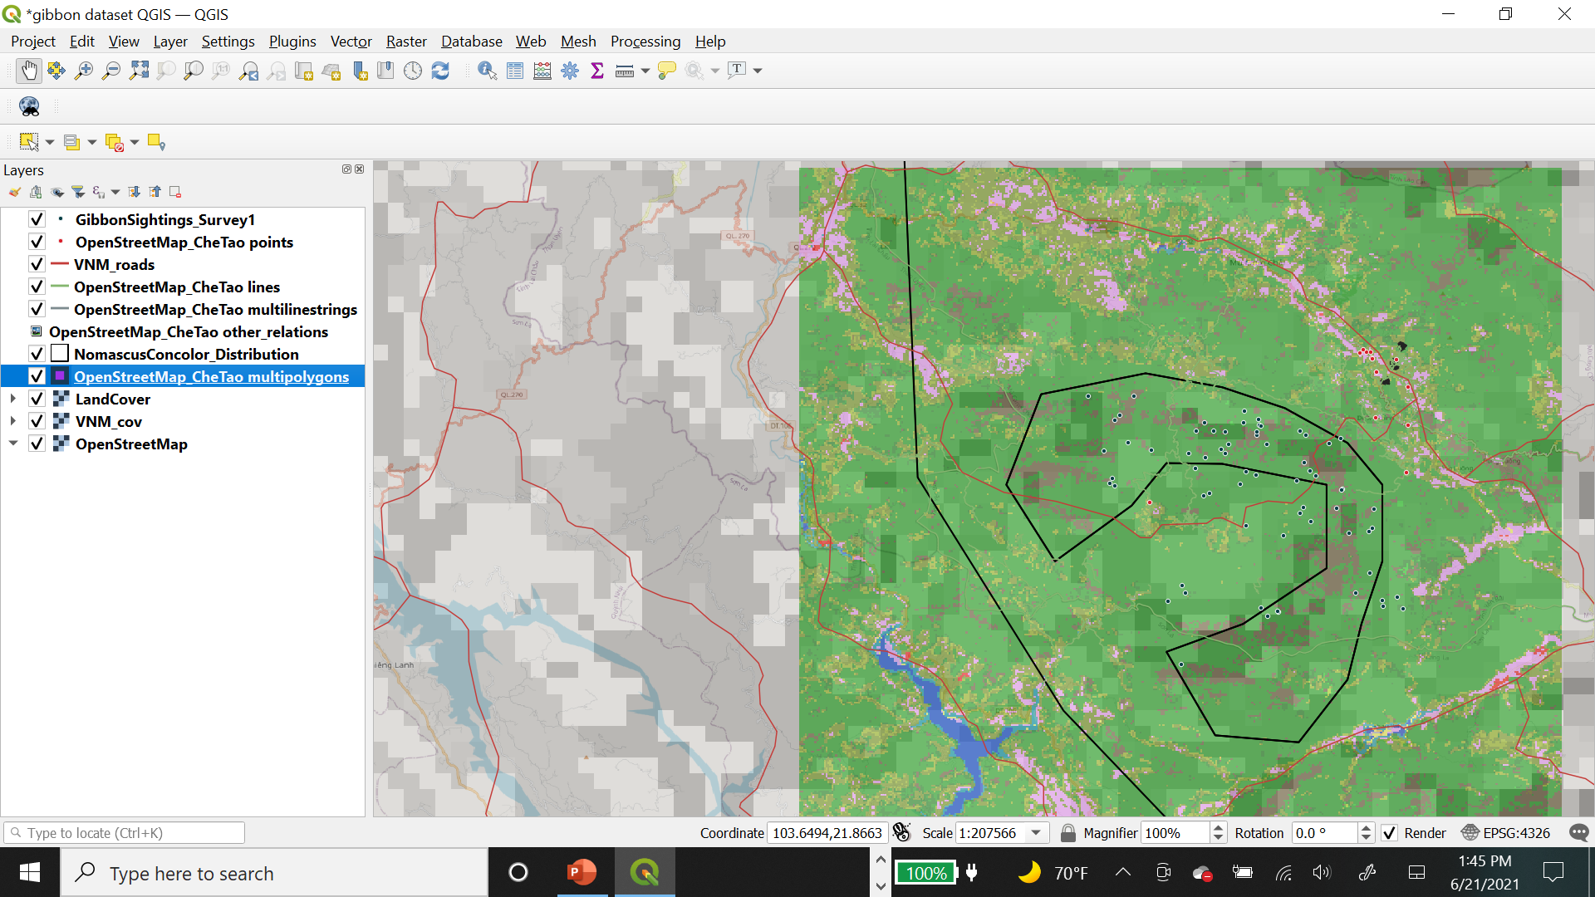Image resolution: width=1595 pixels, height=897 pixels.
Task: Toggle the Render checkbox in status bar
Action: pyautogui.click(x=1389, y=833)
